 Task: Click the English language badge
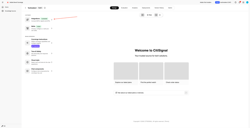(40, 8)
